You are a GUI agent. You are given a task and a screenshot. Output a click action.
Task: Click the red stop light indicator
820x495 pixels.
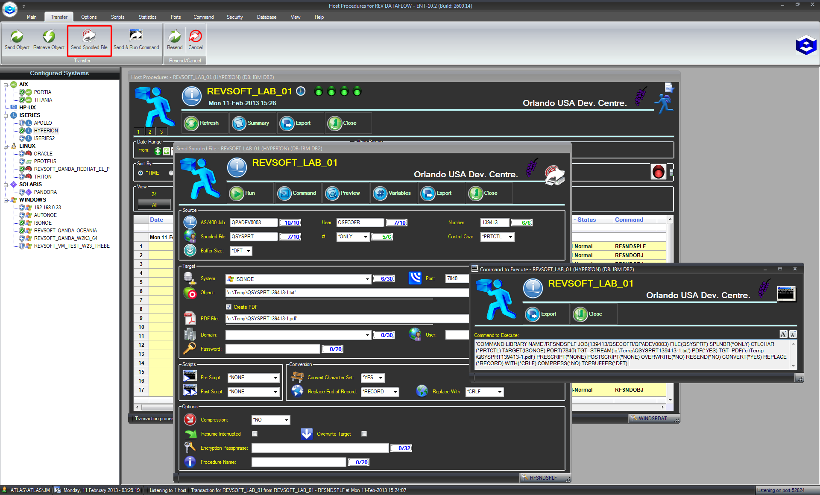pos(658,172)
